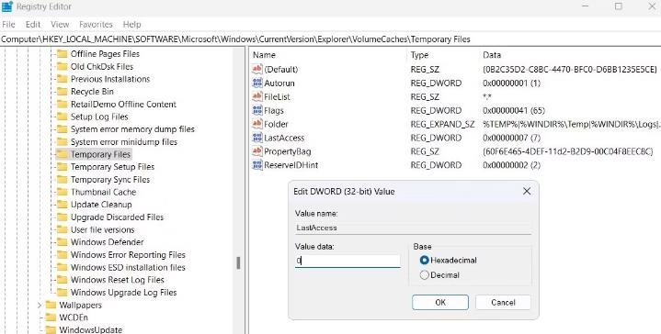This screenshot has width=661, height=334.
Task: Cancel the Edit DWORD dialog
Action: [503, 303]
